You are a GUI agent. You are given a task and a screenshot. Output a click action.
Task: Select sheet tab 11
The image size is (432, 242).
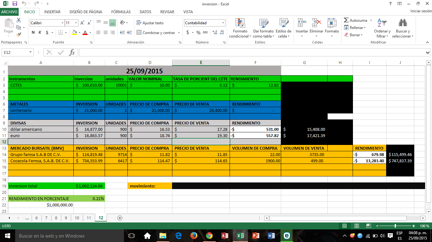(89, 218)
